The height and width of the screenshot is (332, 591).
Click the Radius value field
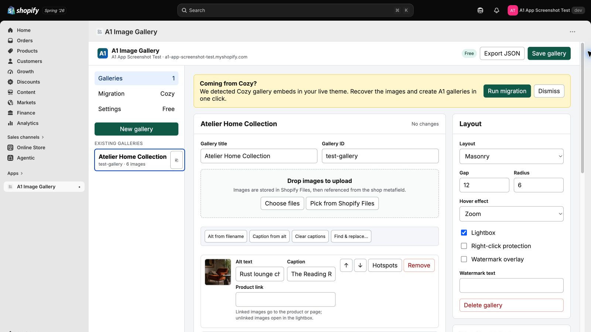[539, 185]
